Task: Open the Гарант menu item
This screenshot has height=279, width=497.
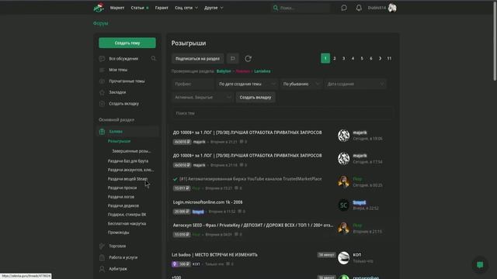Action: click(162, 8)
